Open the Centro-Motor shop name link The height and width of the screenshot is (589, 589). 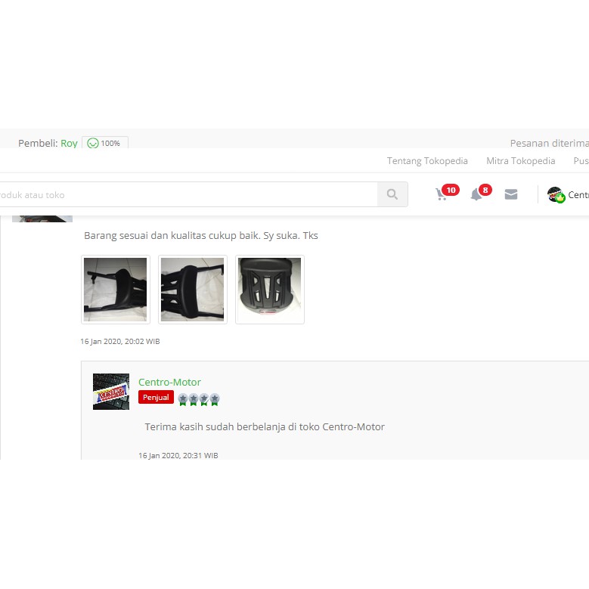pyautogui.click(x=169, y=382)
